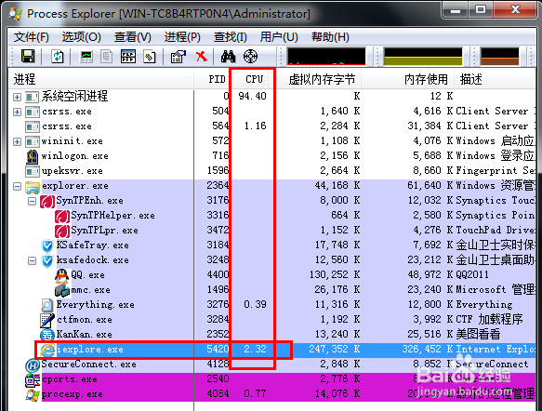Click the winlogon.exe process icon
The image size is (542, 411).
click(33, 156)
